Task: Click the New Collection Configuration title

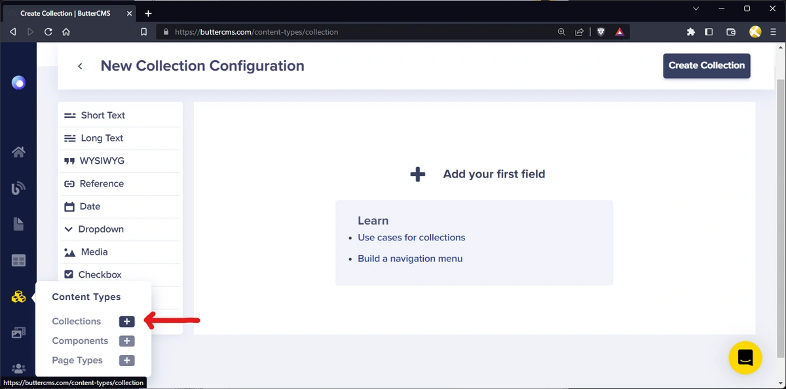Action: coord(202,66)
